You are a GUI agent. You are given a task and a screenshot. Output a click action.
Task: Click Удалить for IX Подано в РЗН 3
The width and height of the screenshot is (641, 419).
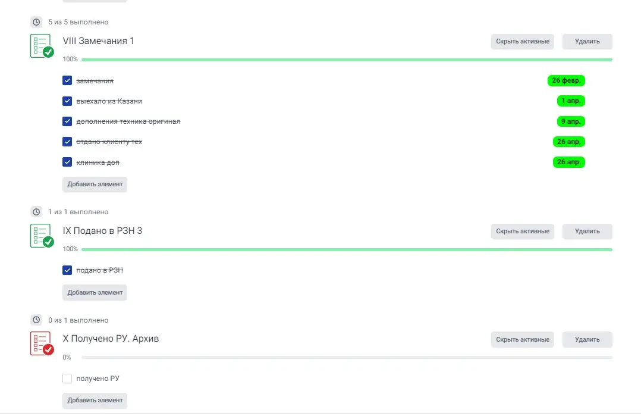tap(587, 231)
